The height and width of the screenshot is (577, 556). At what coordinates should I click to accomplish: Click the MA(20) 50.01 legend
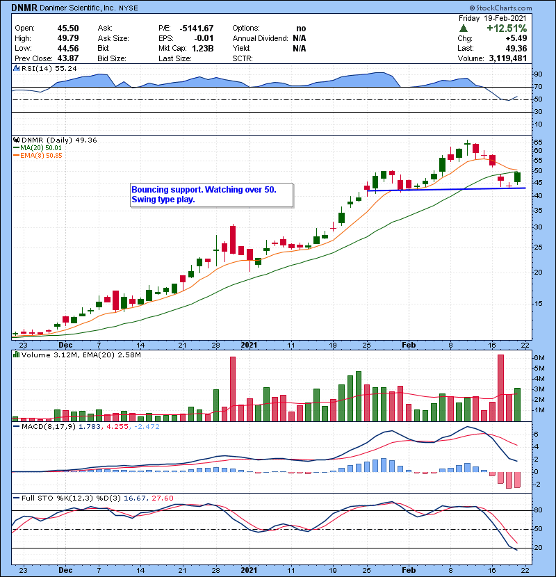(38, 148)
